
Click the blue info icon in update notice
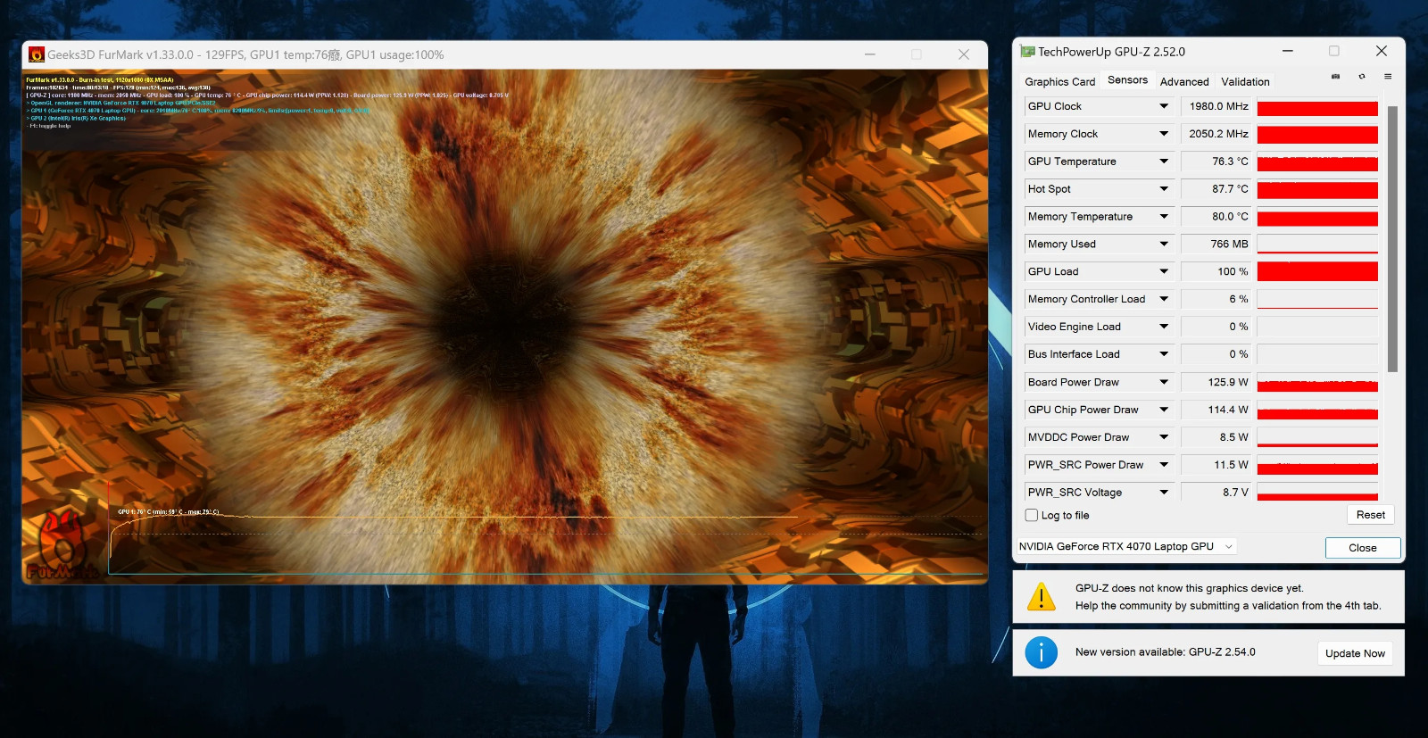tap(1042, 652)
